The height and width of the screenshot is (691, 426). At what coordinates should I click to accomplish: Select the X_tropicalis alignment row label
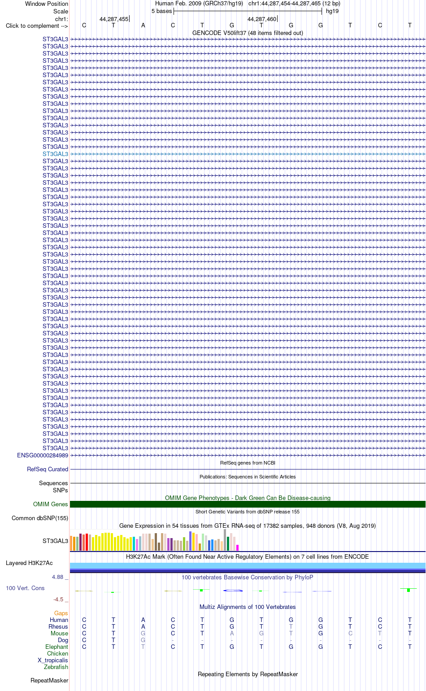click(53, 660)
